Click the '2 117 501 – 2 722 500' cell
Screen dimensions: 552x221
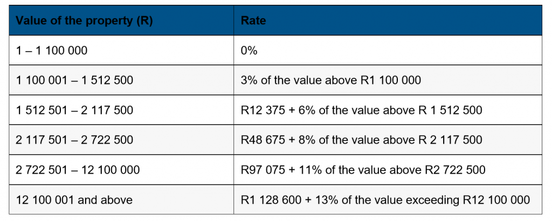click(75, 140)
